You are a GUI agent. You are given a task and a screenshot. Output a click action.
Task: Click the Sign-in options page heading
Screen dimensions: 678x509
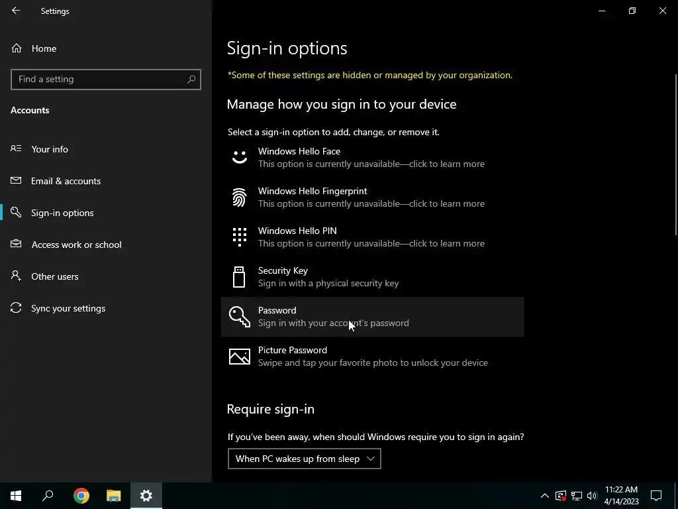(287, 48)
